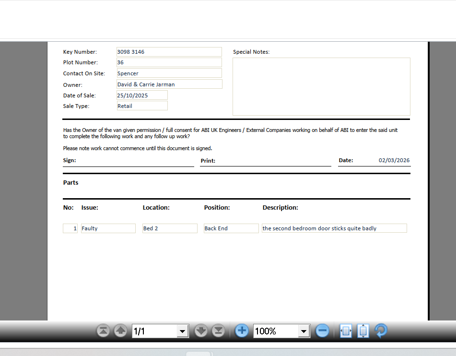Click the Position: column header

tap(217, 208)
